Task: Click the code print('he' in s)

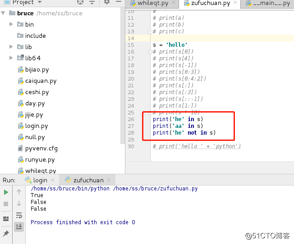Action: 178,119
